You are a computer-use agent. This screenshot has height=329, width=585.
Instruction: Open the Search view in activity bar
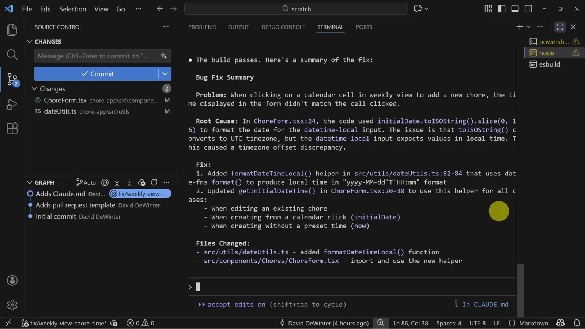pos(12,54)
